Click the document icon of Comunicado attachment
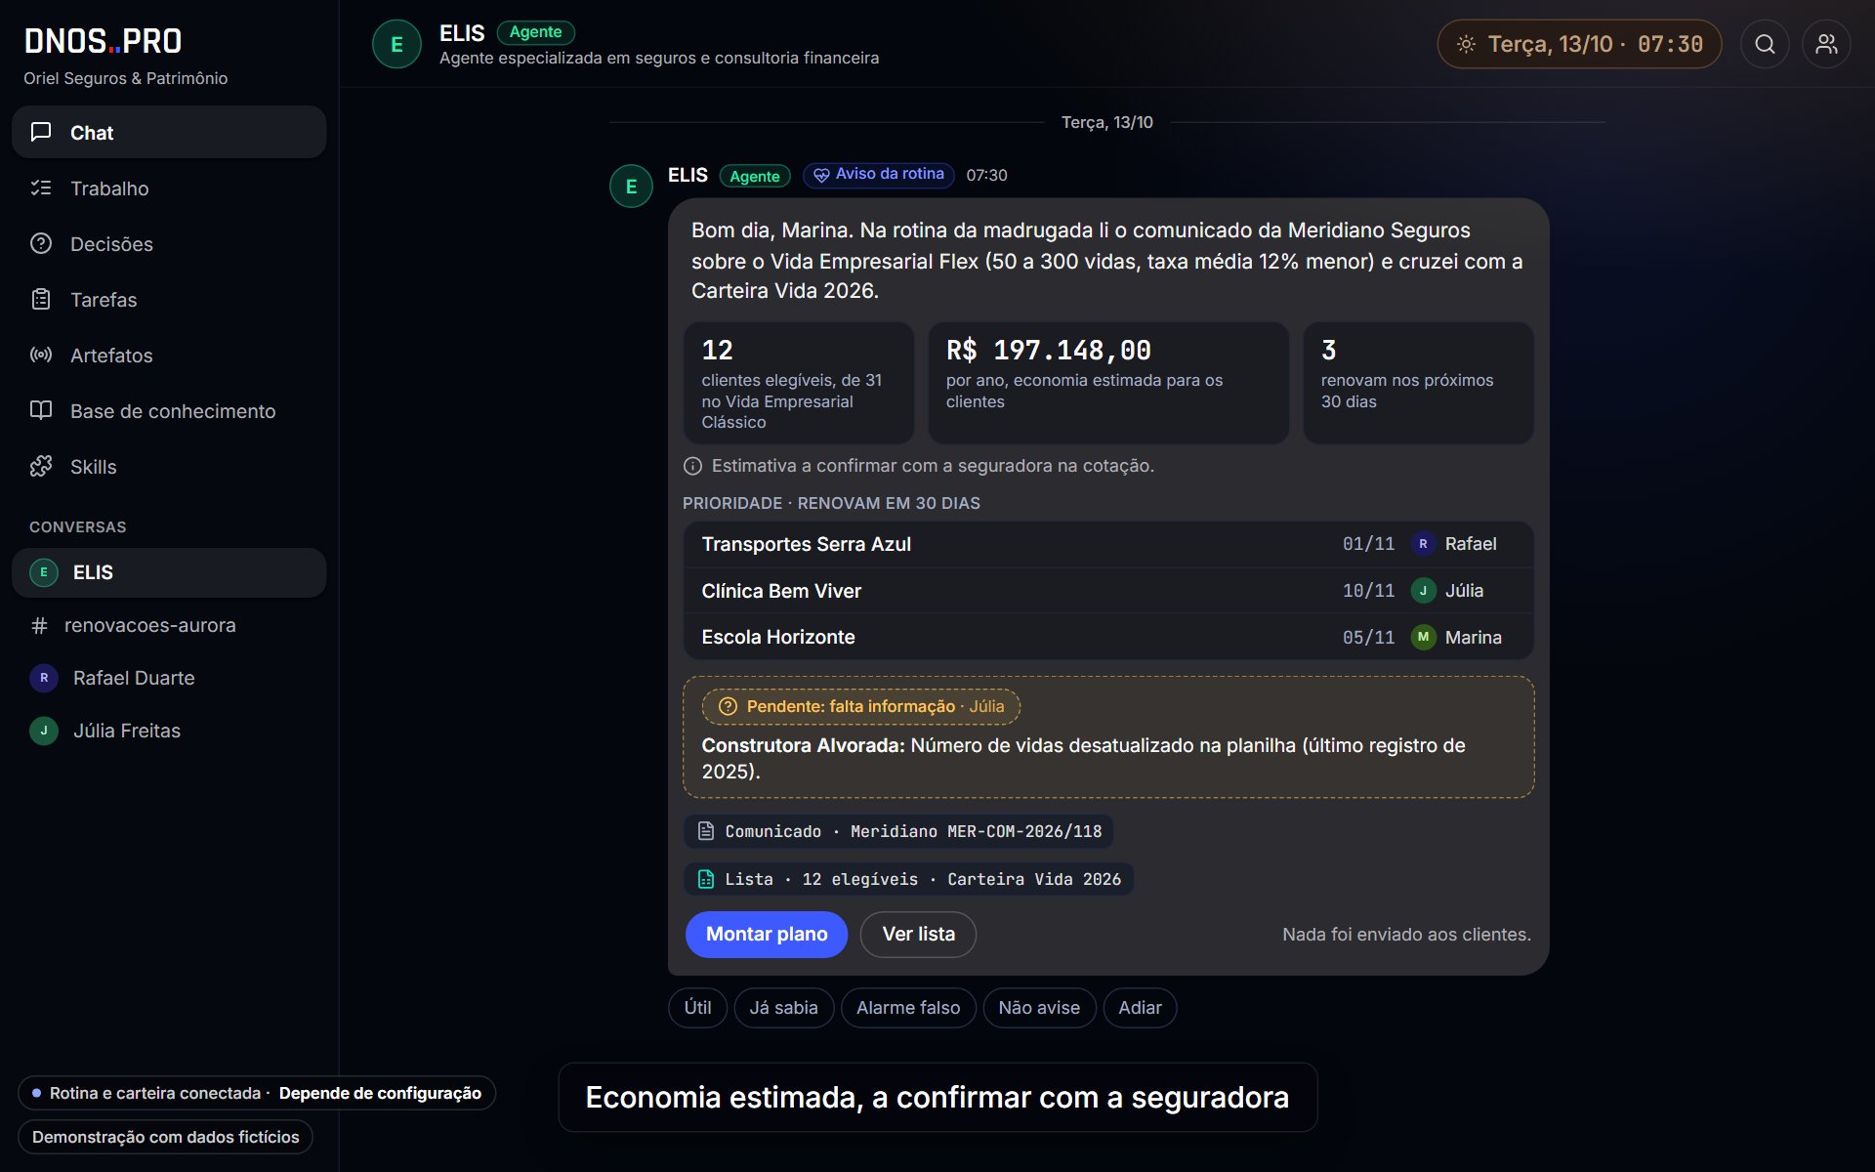Viewport: 1875px width, 1172px height. pyautogui.click(x=706, y=831)
